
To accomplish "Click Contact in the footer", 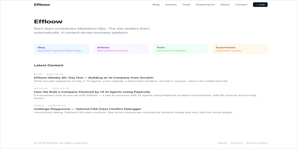I will pyautogui.click(x=237, y=143).
